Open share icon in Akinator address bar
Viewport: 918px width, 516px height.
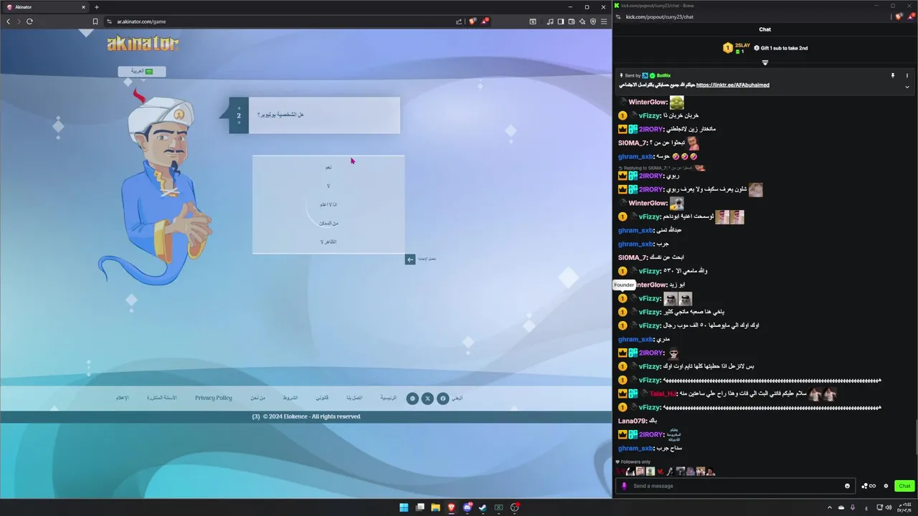pos(459,21)
